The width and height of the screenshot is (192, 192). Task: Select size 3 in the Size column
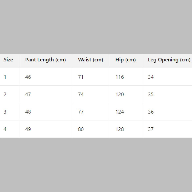click(x=5, y=112)
